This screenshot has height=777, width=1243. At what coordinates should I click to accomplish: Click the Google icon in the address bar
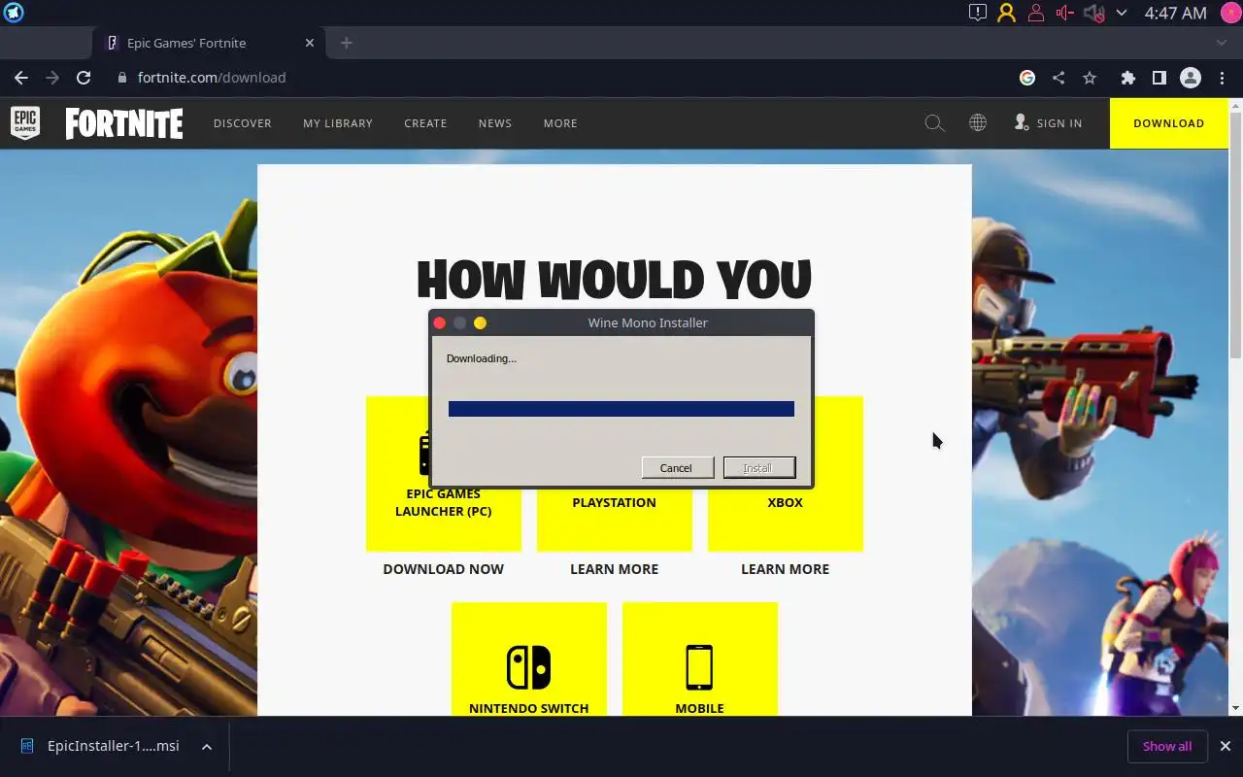[1027, 78]
